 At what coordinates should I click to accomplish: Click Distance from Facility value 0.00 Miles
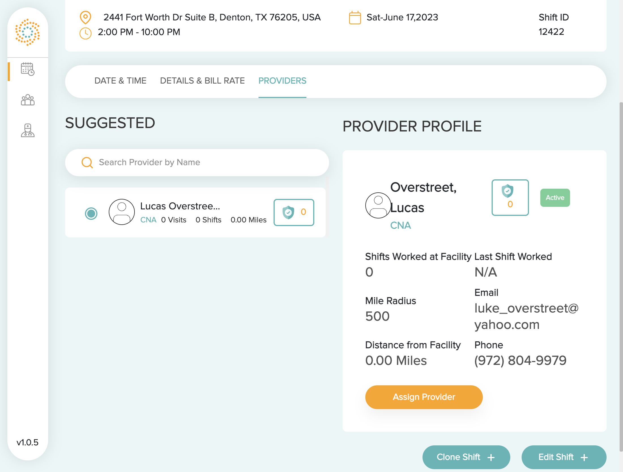click(x=396, y=360)
